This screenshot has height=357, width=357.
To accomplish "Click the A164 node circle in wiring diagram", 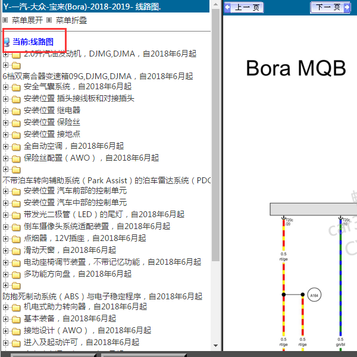I will tap(314, 295).
